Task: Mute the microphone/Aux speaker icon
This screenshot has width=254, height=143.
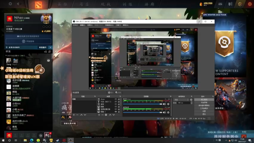Action: (164, 104)
